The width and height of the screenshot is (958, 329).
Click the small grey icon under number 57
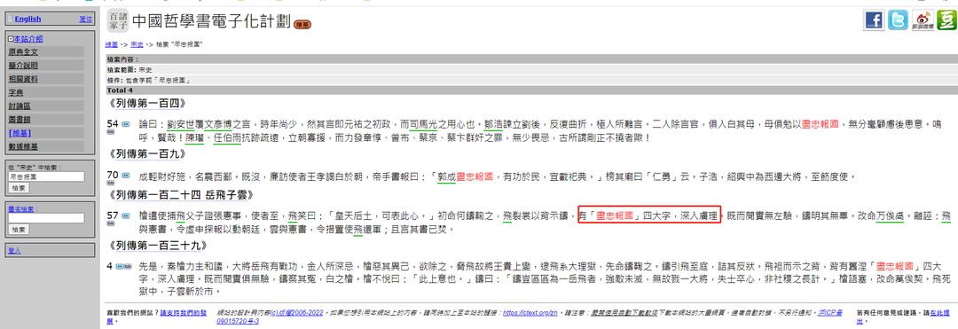(111, 223)
